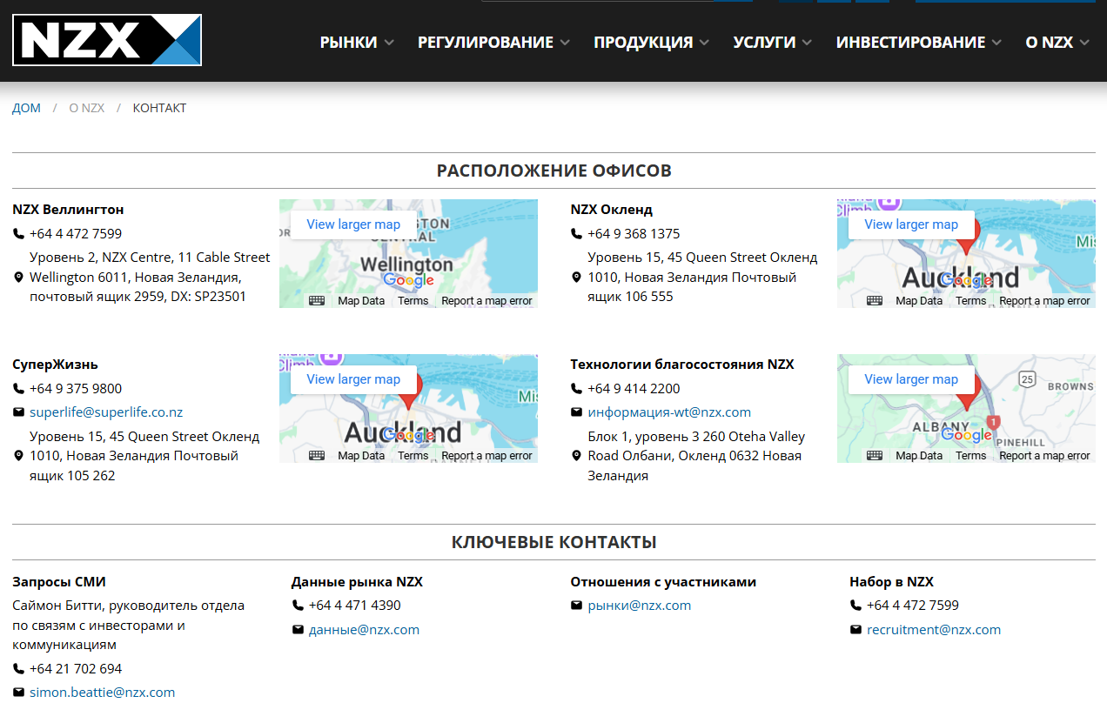This screenshot has width=1107, height=703.
Task: Open View larger map for NZX Окленд
Action: tap(911, 224)
